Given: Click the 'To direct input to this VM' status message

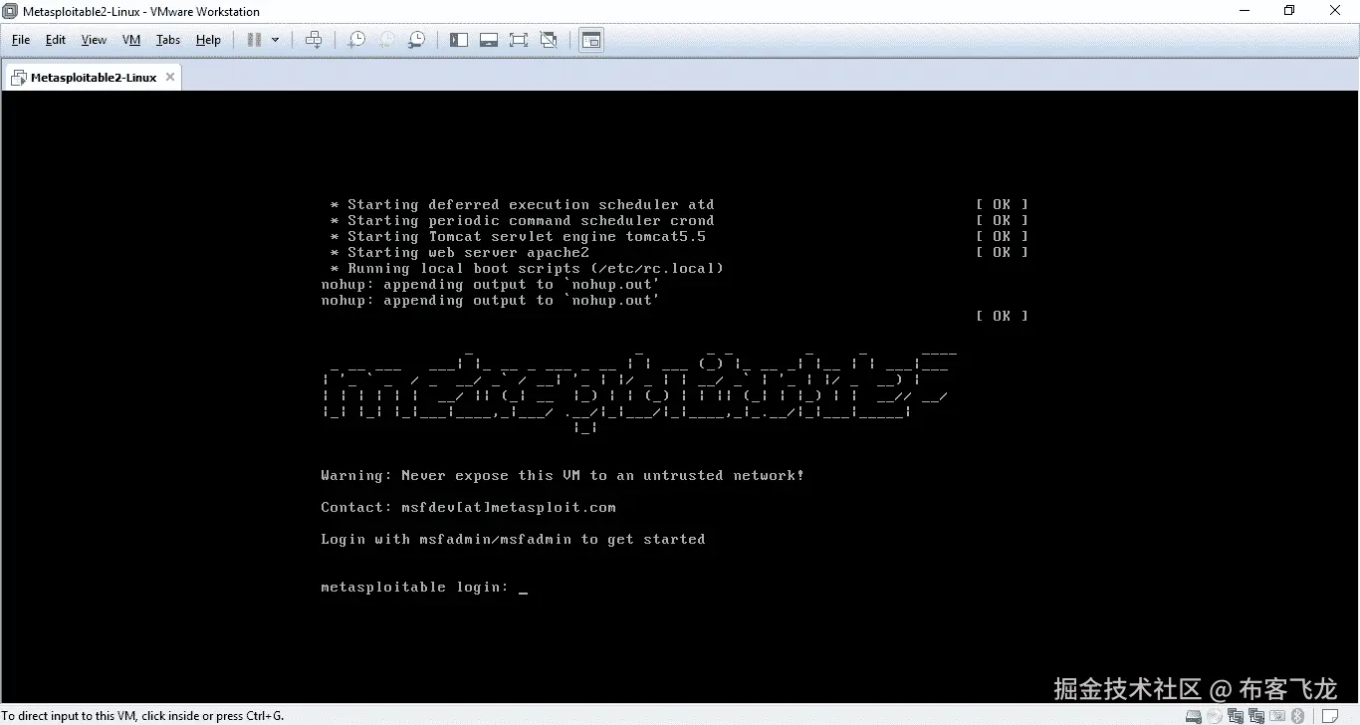Looking at the screenshot, I should 142,716.
